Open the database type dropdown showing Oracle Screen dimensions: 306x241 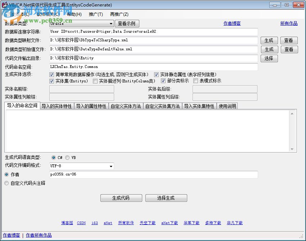(111, 23)
